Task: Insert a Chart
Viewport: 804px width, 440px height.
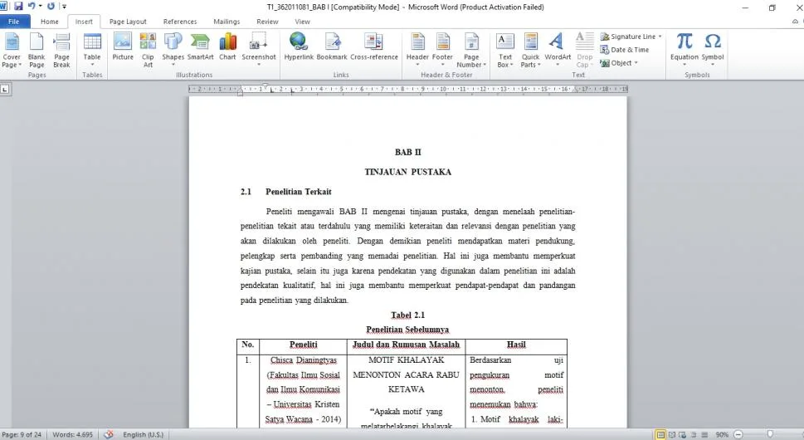Action: [x=227, y=46]
